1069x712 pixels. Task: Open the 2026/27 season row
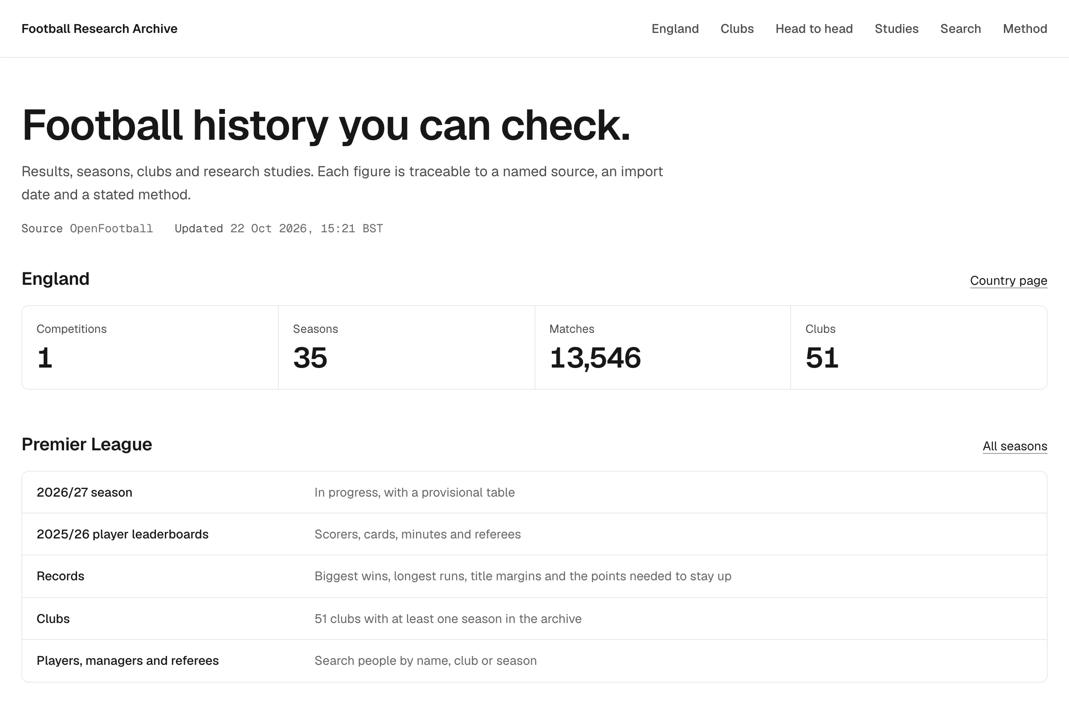(534, 493)
